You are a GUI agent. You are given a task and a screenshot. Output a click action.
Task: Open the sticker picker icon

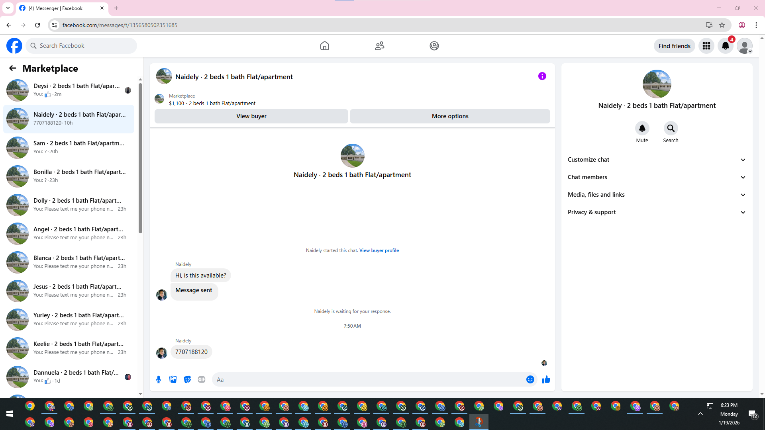[187, 379]
